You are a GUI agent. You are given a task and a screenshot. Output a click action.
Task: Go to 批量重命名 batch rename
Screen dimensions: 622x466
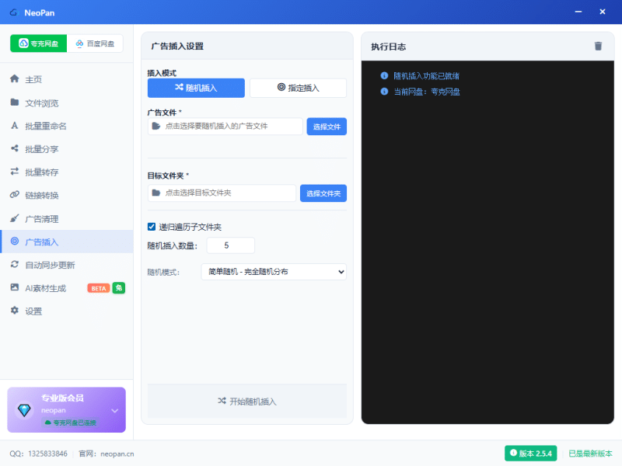click(45, 126)
